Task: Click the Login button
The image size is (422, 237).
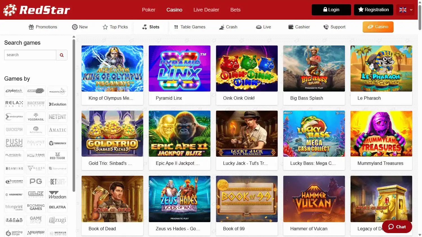Action: coord(331,10)
